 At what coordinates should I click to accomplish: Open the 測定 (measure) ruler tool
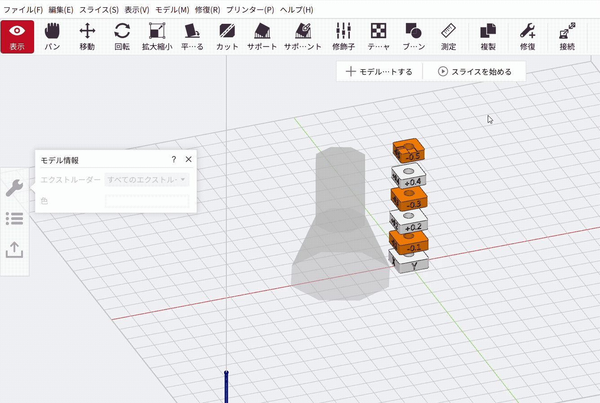click(449, 37)
